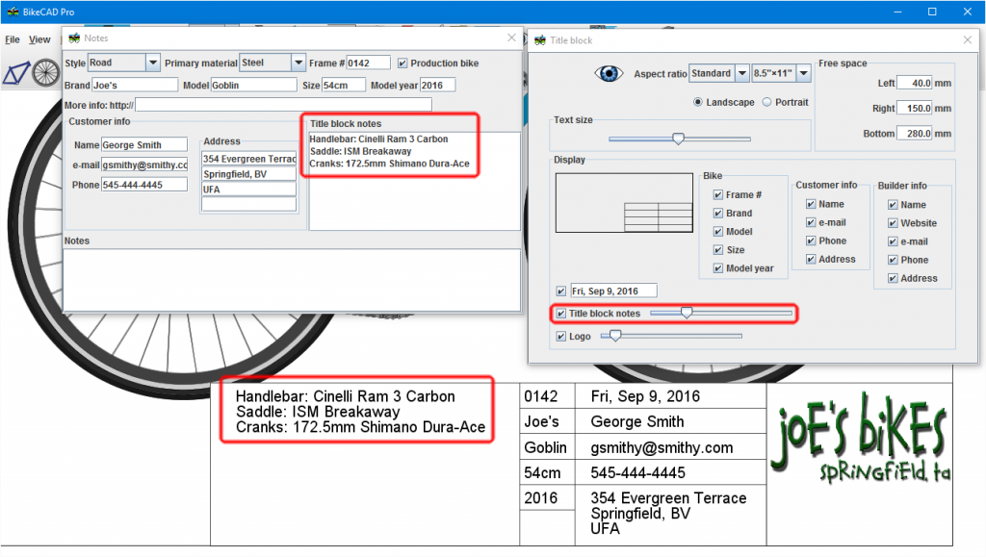The width and height of the screenshot is (986, 557).
Task: Toggle the eye visibility icon in Title block
Action: click(x=609, y=74)
